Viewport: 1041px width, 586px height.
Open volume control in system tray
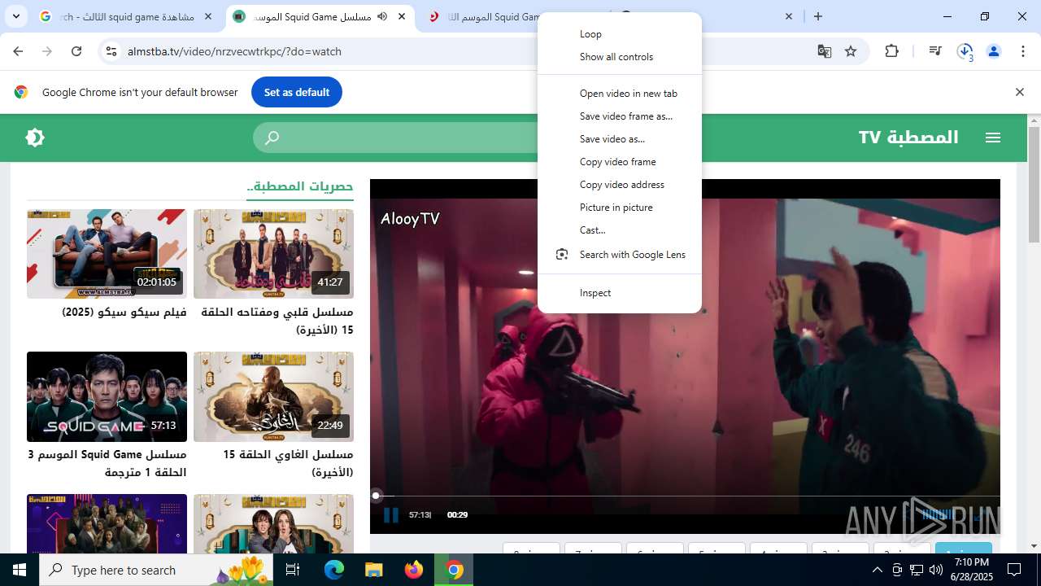pyautogui.click(x=935, y=570)
